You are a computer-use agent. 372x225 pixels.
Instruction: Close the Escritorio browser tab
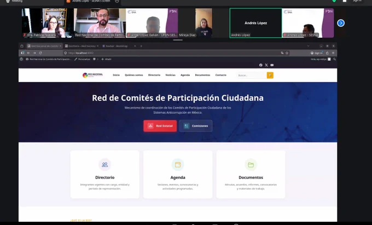[x=97, y=46]
